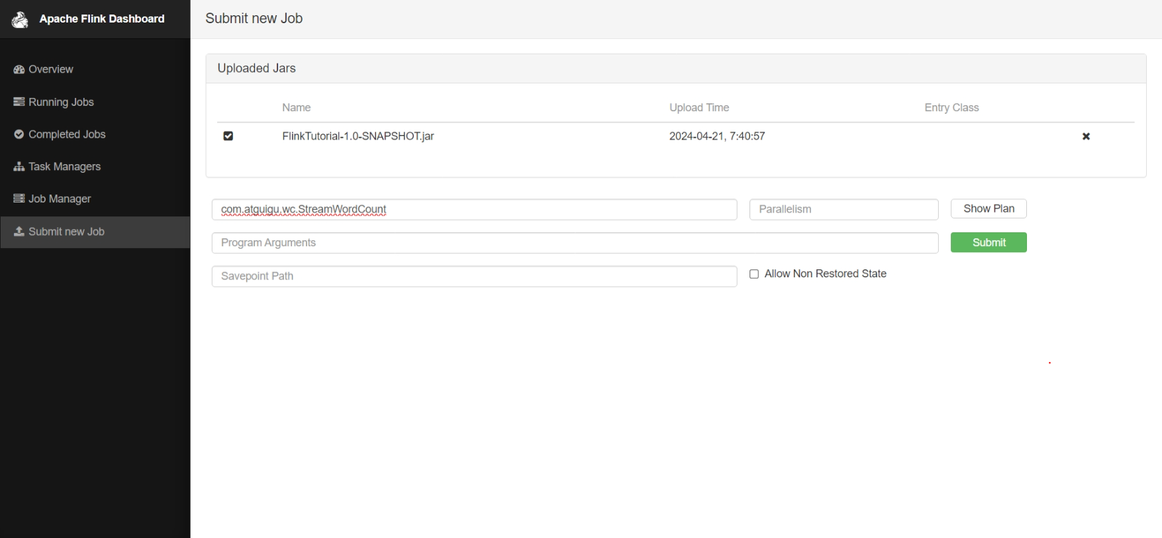The height and width of the screenshot is (538, 1162).
Task: Open the Running Jobs menu item
Action: pos(61,102)
